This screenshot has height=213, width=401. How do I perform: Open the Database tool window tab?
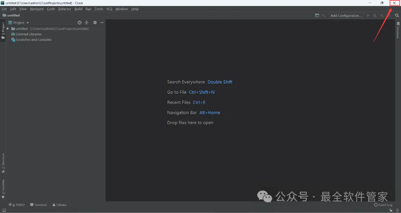click(x=398, y=30)
